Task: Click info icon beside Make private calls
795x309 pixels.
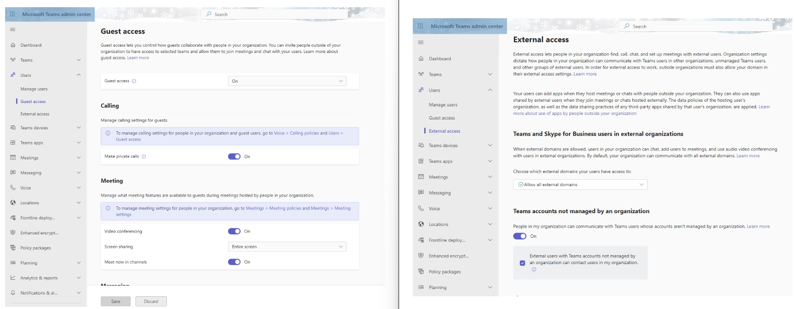Action: click(144, 156)
